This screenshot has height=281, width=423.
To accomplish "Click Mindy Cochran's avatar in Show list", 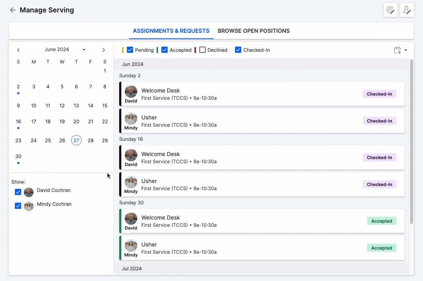I will coord(29,206).
